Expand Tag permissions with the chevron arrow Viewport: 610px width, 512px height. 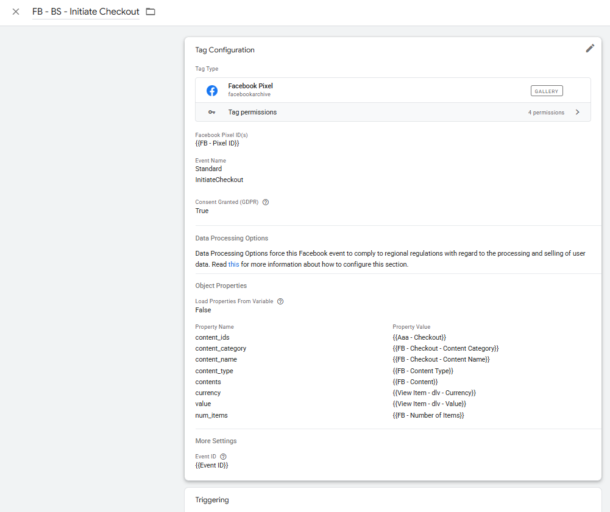pos(578,113)
